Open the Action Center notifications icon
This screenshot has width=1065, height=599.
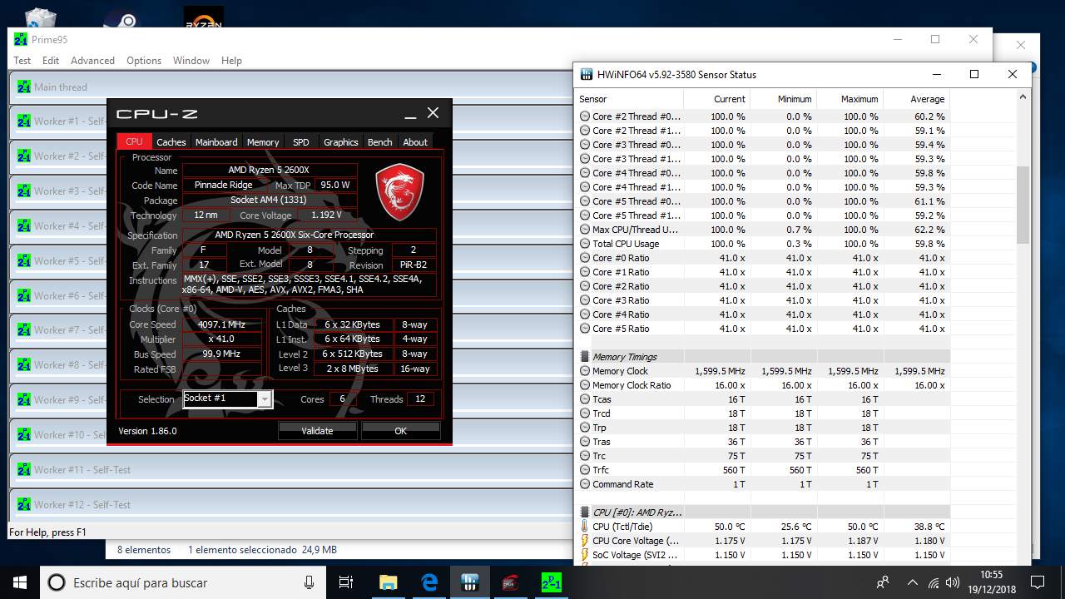pos(1038,582)
